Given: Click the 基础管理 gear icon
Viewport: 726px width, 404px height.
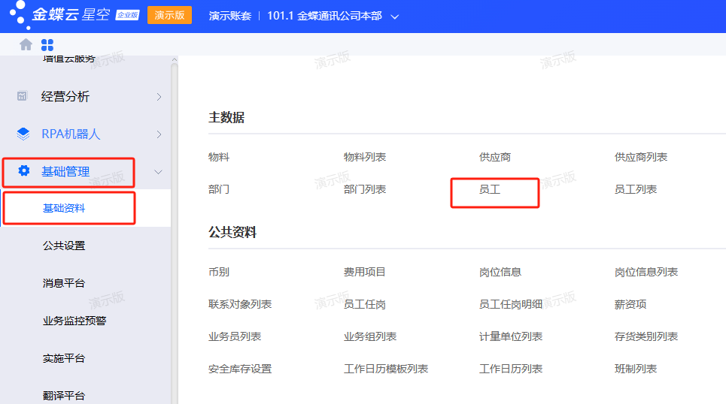Looking at the screenshot, I should click(23, 171).
